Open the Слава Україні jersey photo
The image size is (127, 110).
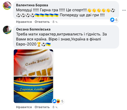[33, 62]
